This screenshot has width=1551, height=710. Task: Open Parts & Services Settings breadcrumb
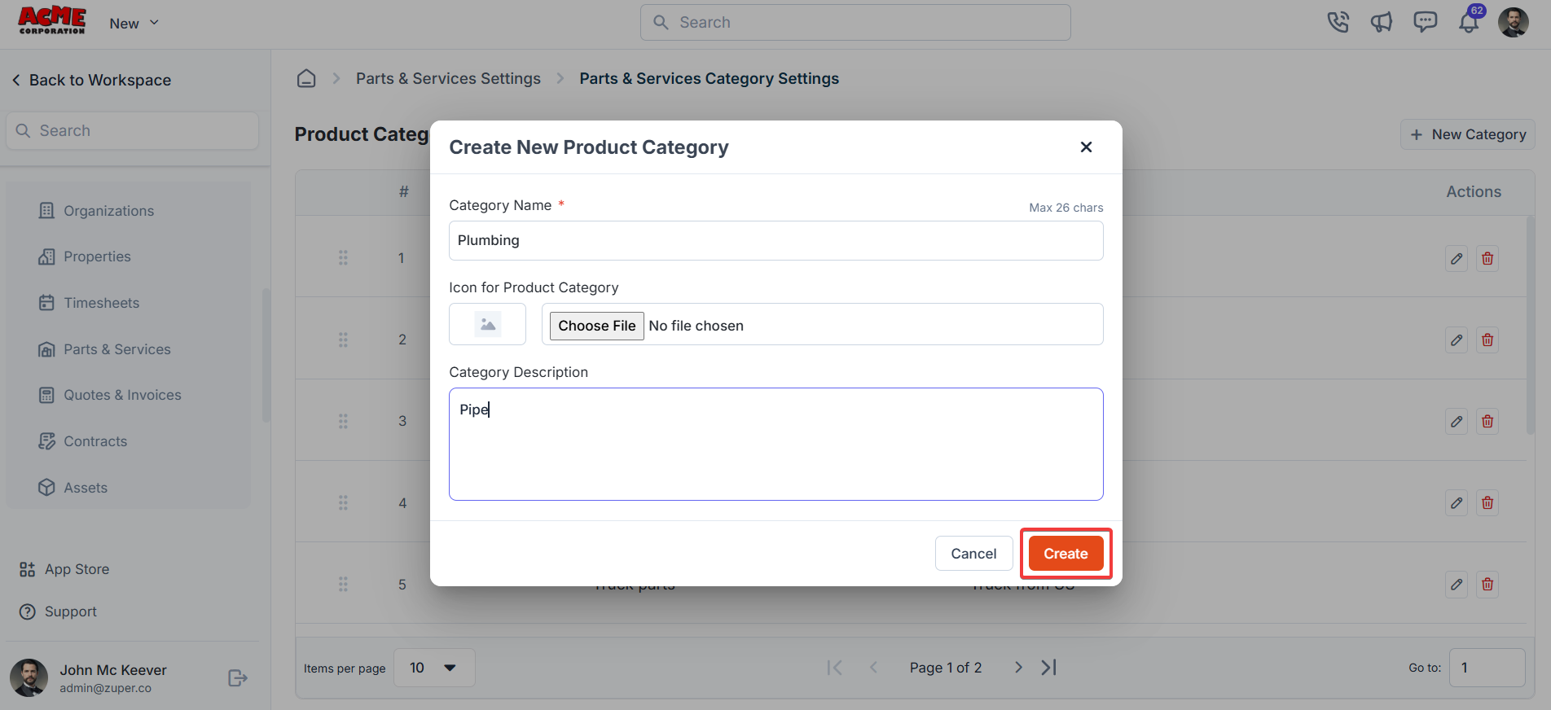coord(448,78)
